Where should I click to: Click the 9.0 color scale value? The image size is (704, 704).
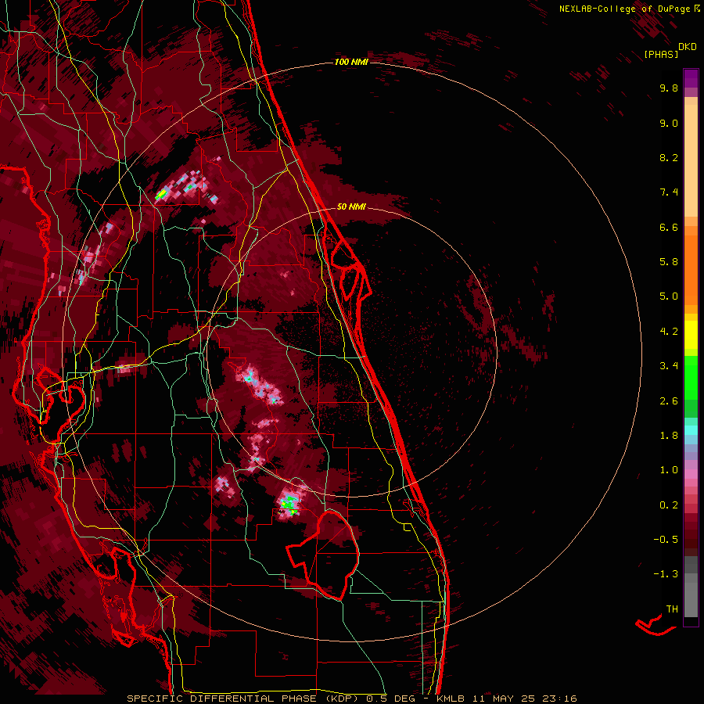(x=669, y=124)
